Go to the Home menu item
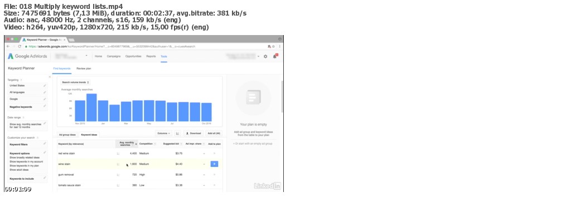This screenshot has height=202, width=571. click(98, 56)
